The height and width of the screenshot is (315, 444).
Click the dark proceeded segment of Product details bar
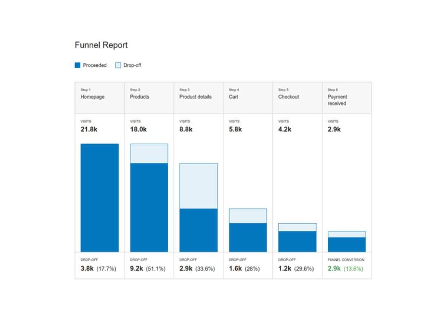198,230
